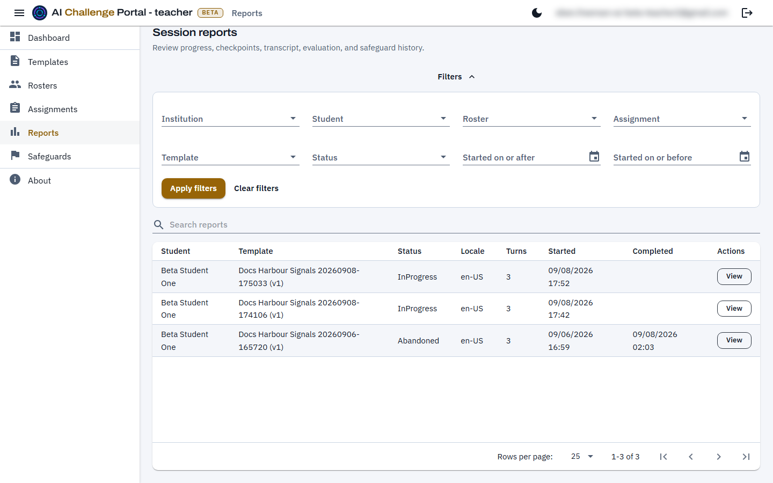Click the Completed column header
The image size is (773, 483).
click(653, 251)
